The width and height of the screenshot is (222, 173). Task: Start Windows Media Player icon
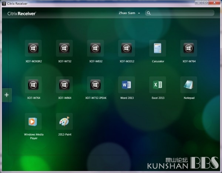[x=33, y=122]
